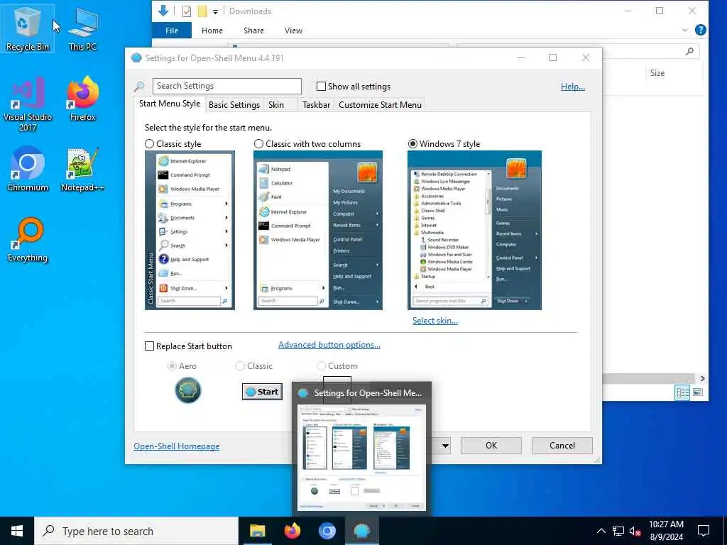This screenshot has height=545, width=727.
Task: Click the taskbar Type here to search box
Action: point(136,531)
